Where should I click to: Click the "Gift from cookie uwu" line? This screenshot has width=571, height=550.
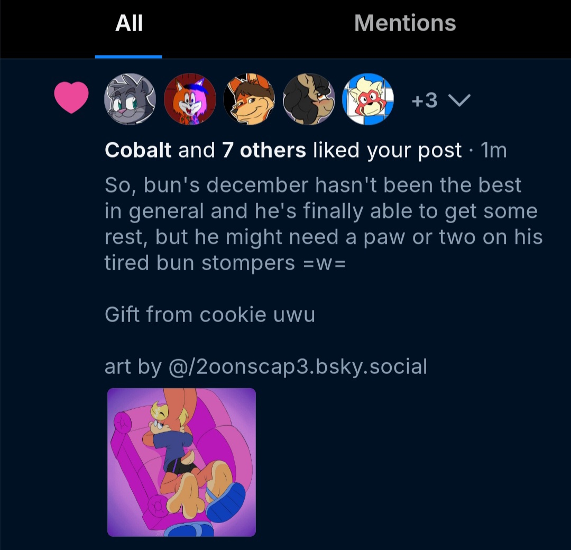210,315
